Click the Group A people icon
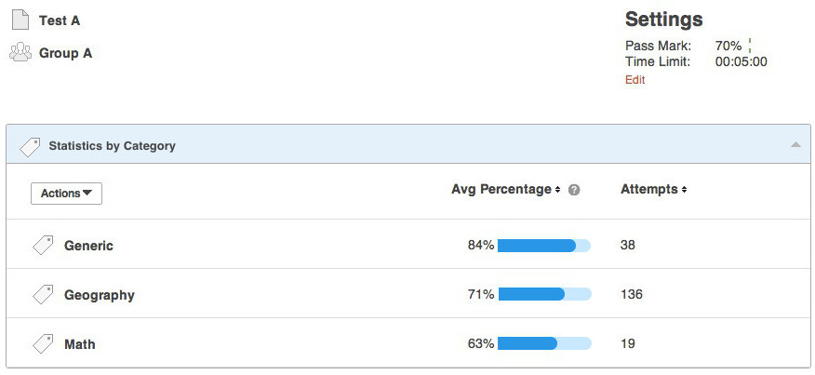 coord(20,53)
